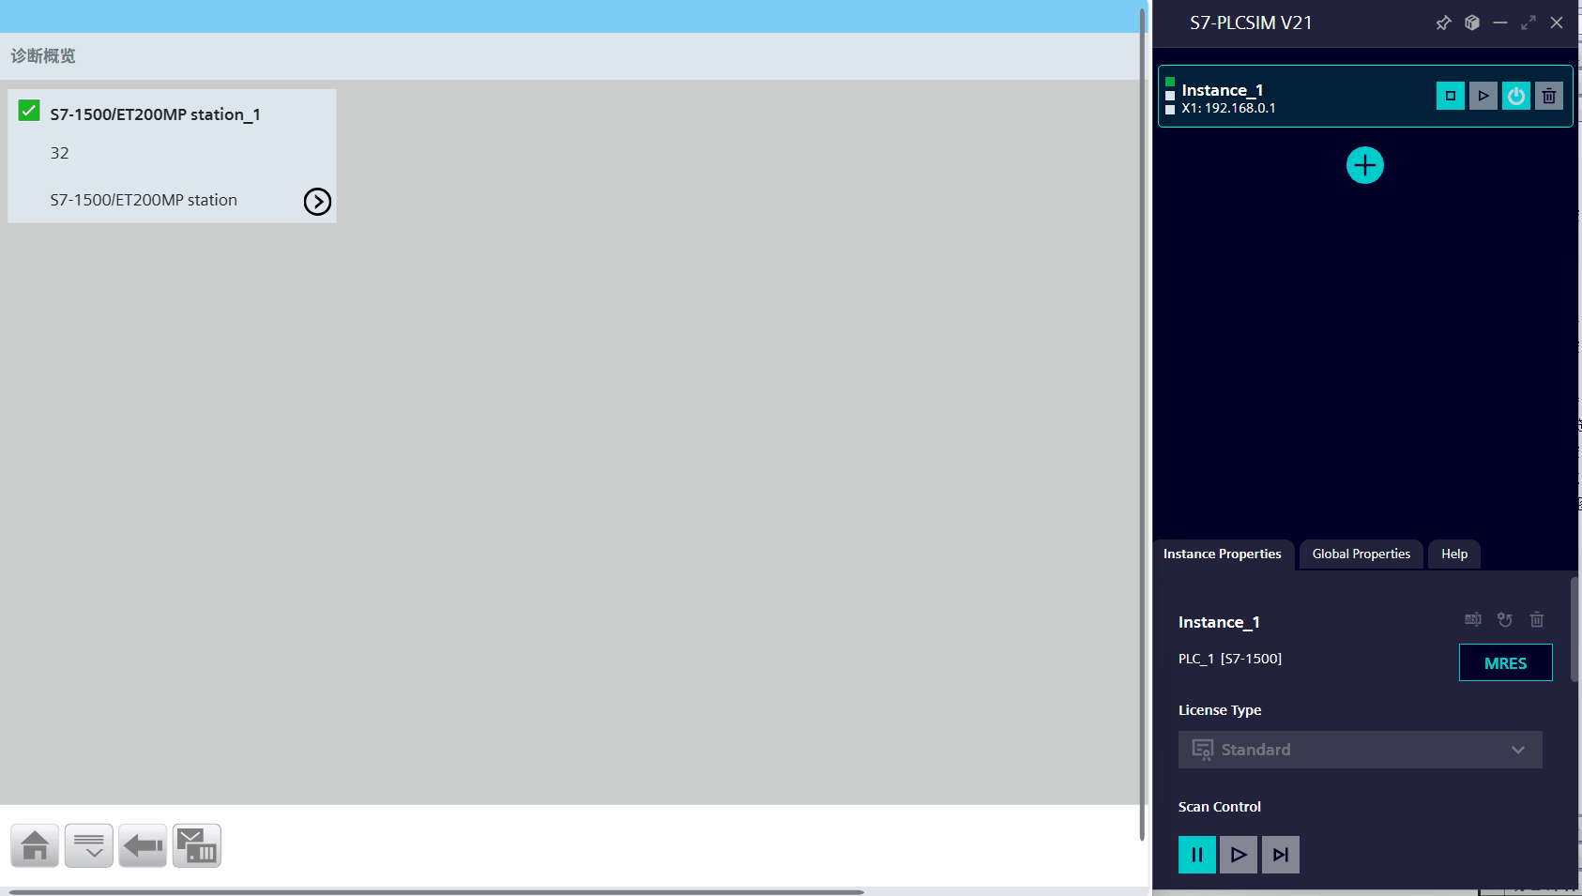The height and width of the screenshot is (896, 1582).
Task: Click the Instance_1 heading in the properties panel
Action: coord(1219,622)
